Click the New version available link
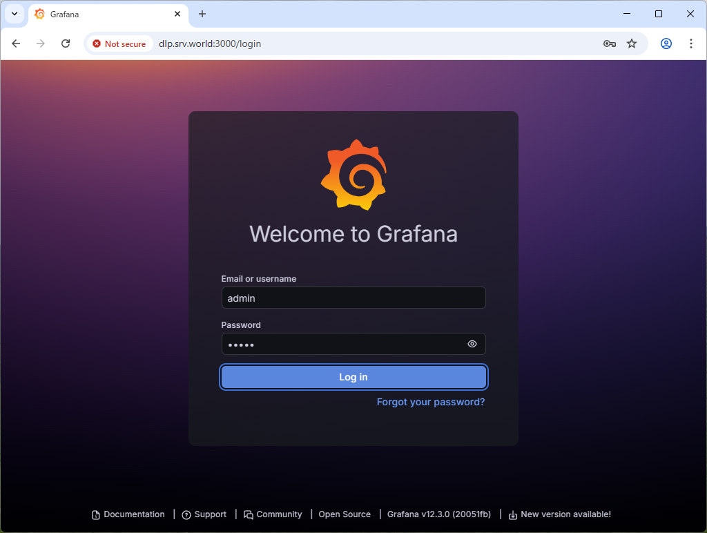The height and width of the screenshot is (533, 707). click(565, 514)
